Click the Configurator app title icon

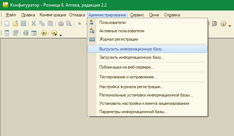click(5, 5)
